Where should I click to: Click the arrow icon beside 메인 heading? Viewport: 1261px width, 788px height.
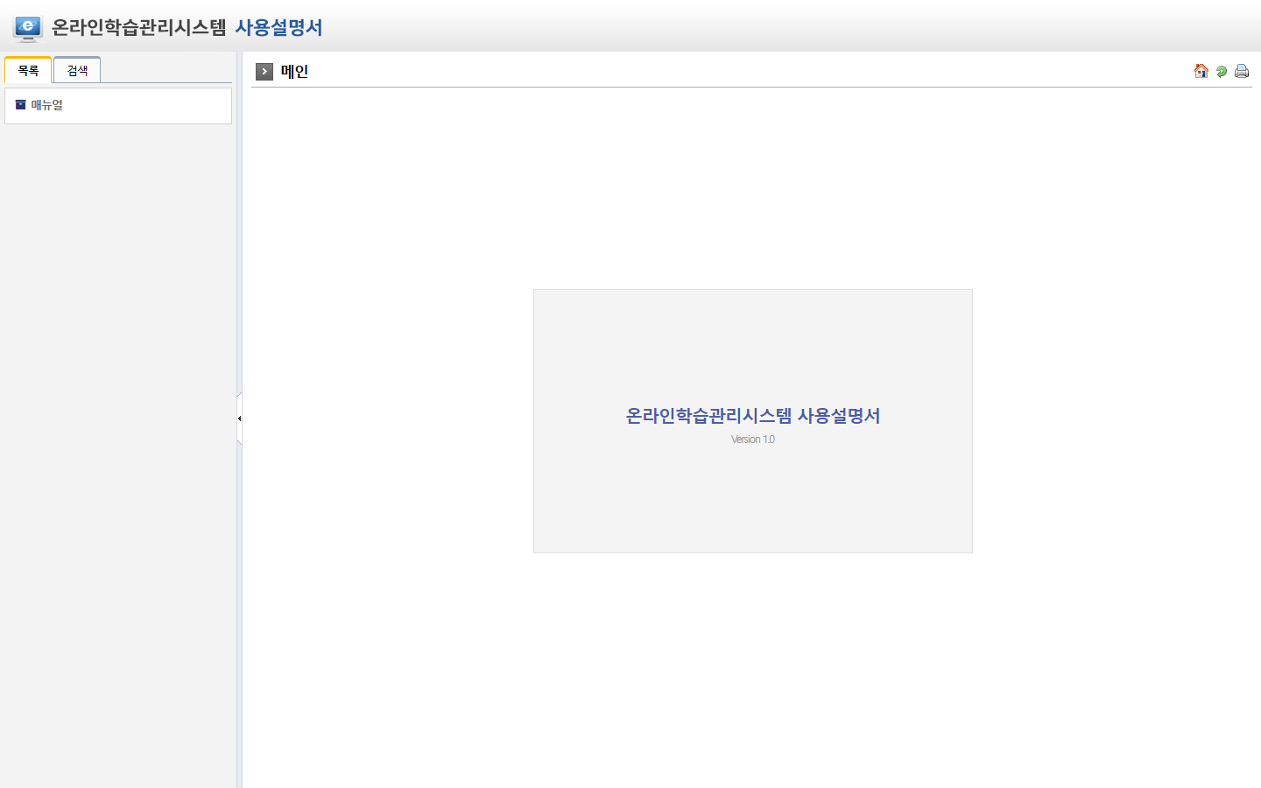(x=264, y=72)
